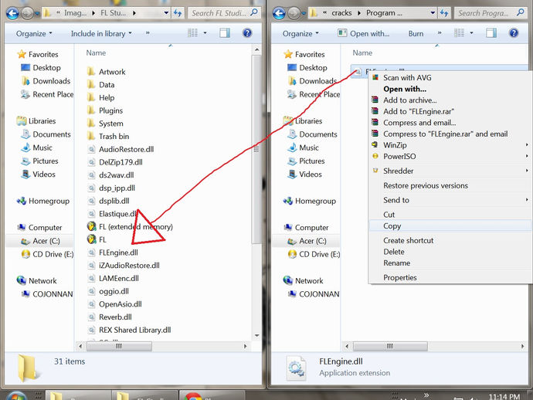The image size is (533, 400).
Task: Open Help icon in right window toolbar
Action: (514, 33)
